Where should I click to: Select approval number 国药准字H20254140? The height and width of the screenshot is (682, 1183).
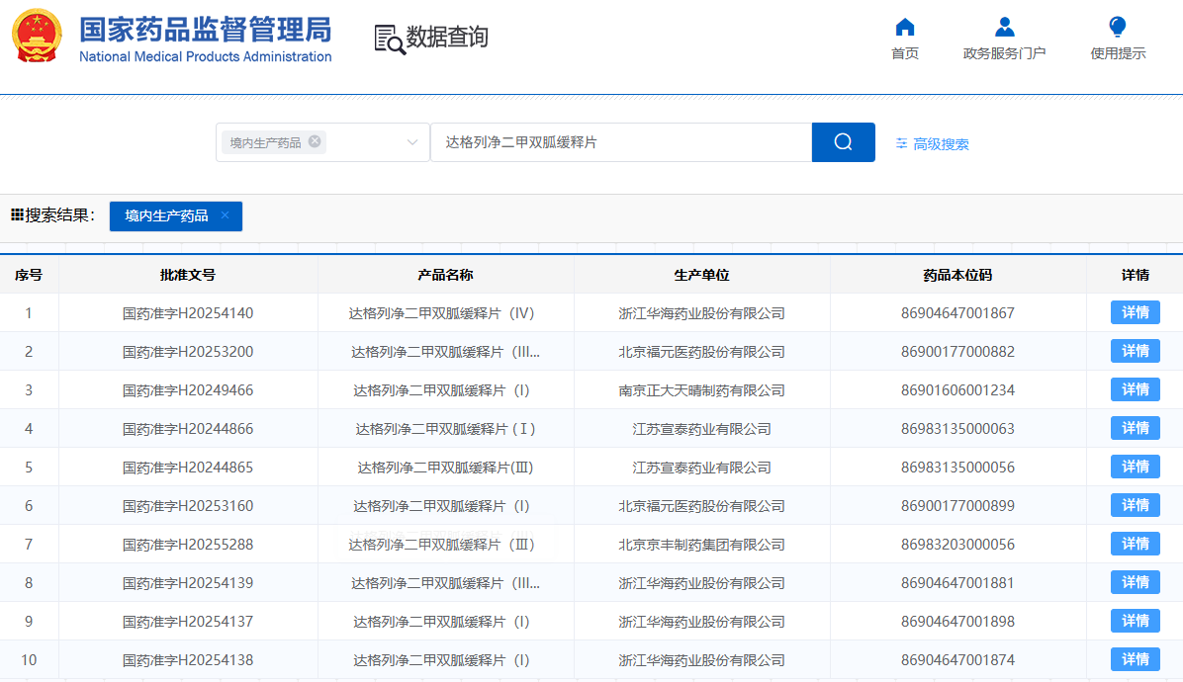click(x=188, y=313)
